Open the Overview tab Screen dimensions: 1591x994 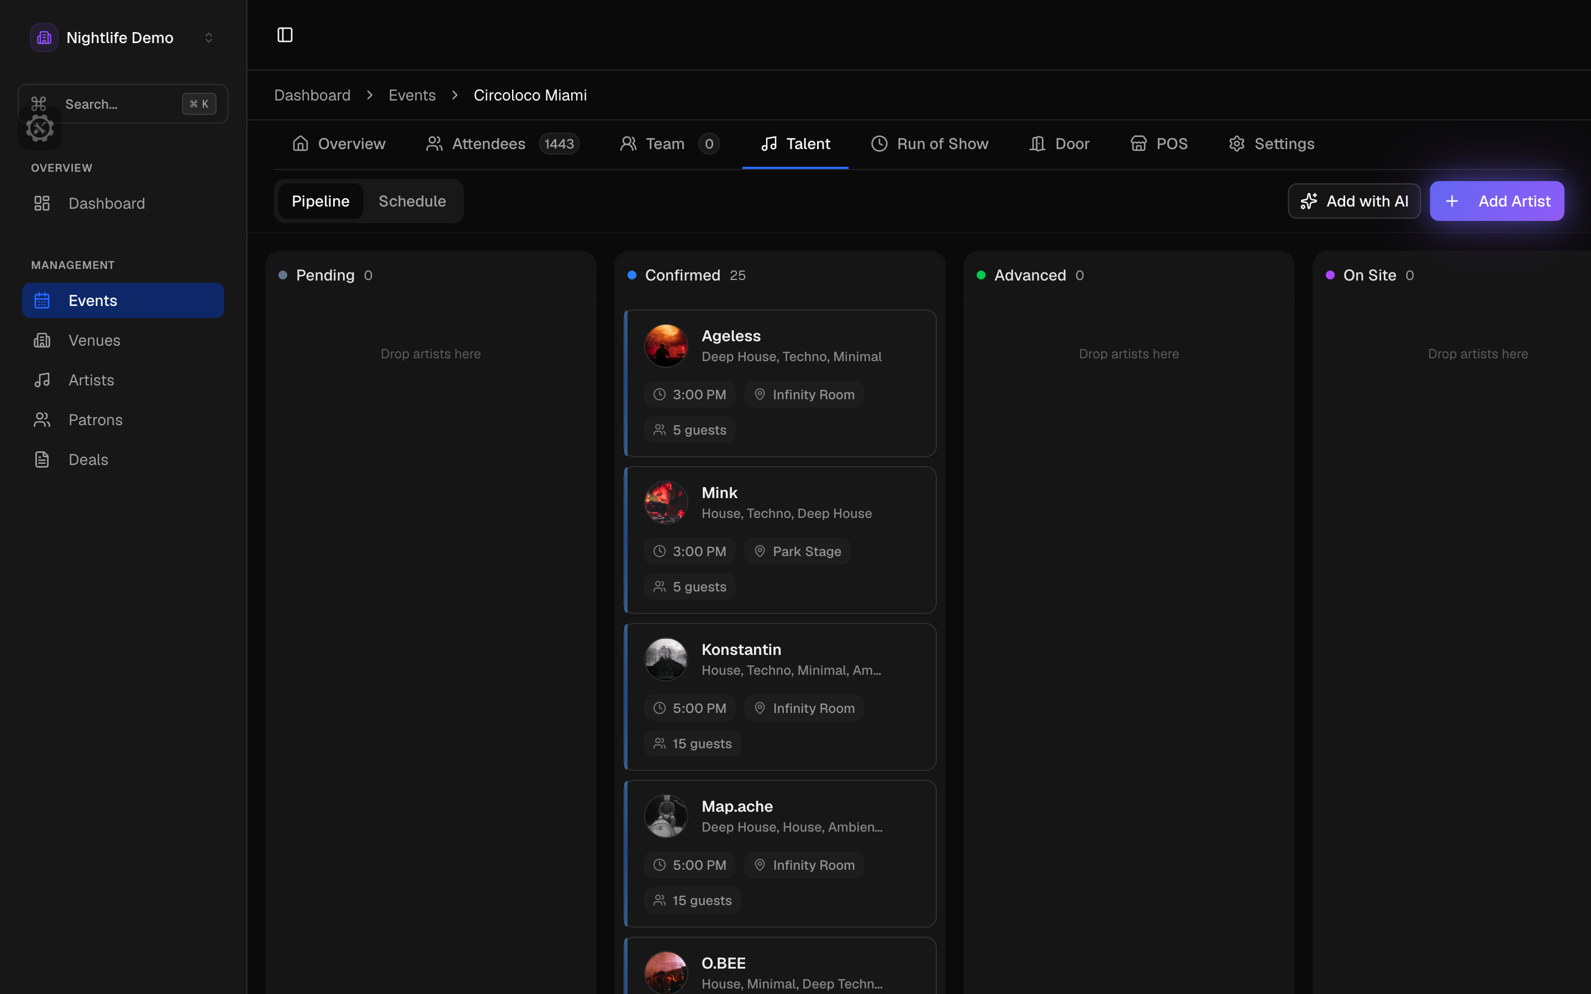pos(339,144)
